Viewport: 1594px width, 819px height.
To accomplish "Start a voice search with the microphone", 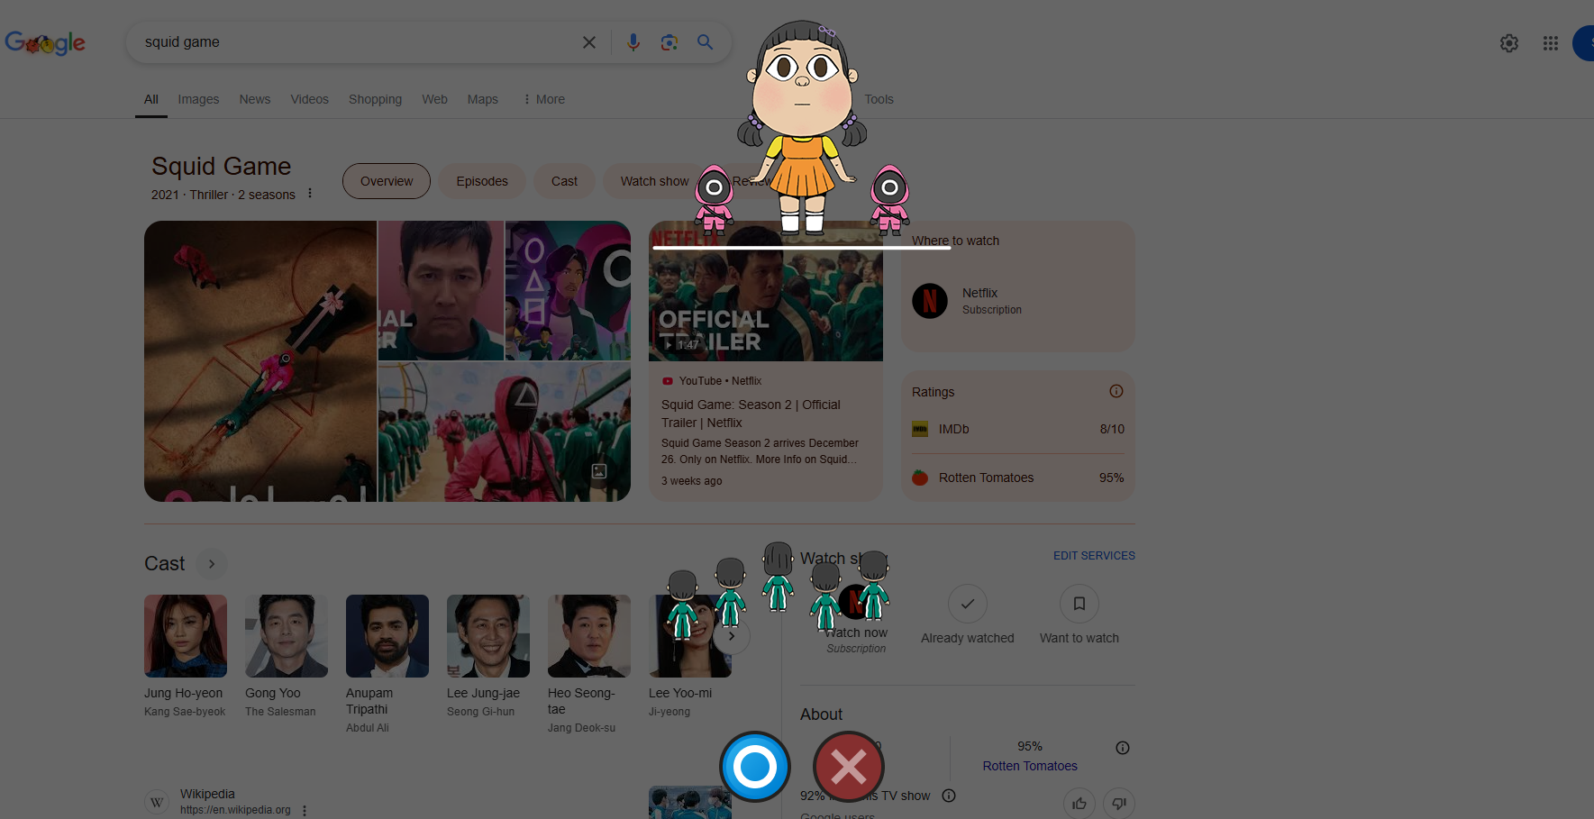I will click(x=633, y=42).
